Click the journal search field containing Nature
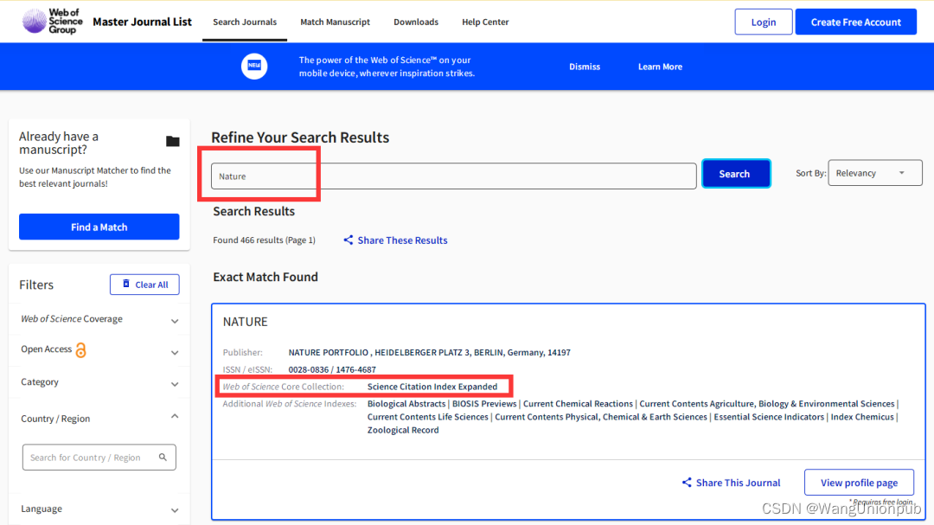This screenshot has width=934, height=525. click(x=453, y=176)
